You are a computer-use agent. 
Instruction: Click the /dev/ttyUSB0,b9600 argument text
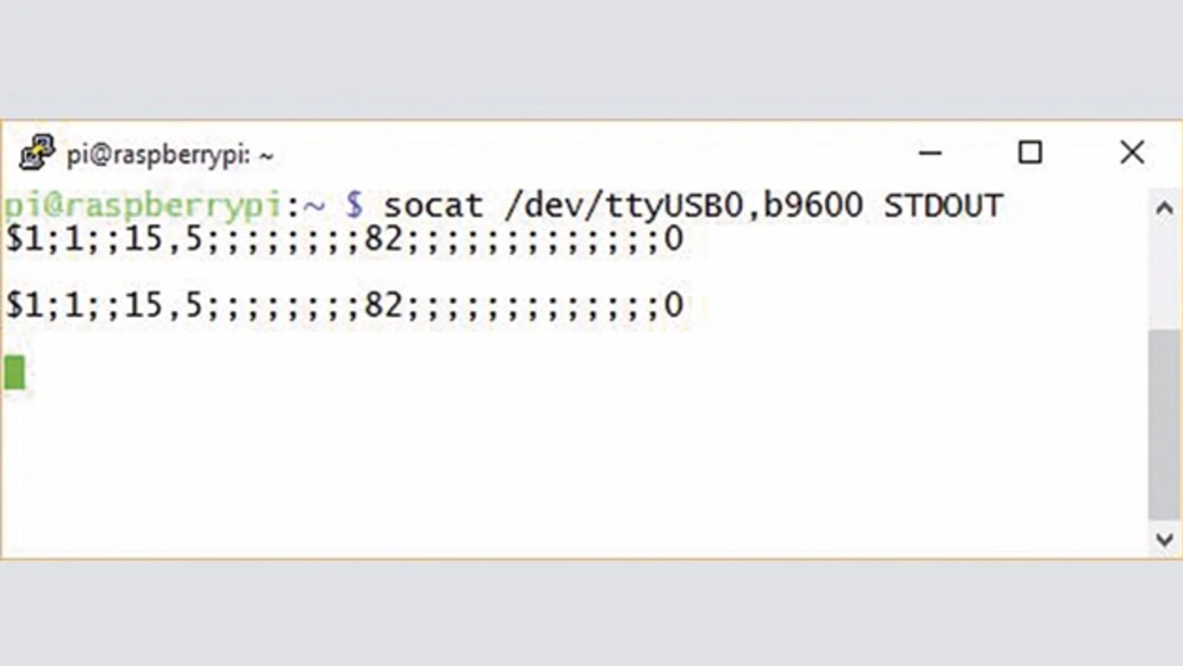[684, 206]
